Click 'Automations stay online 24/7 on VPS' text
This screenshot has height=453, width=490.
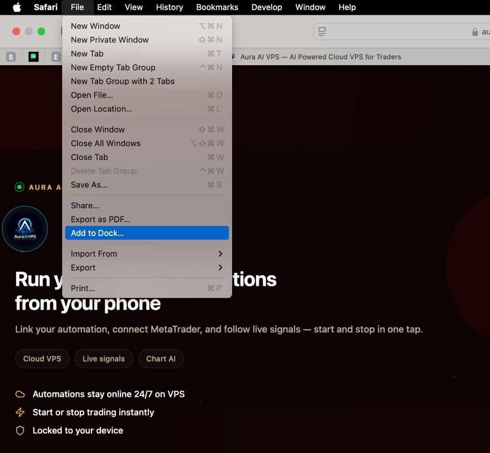pyautogui.click(x=109, y=394)
